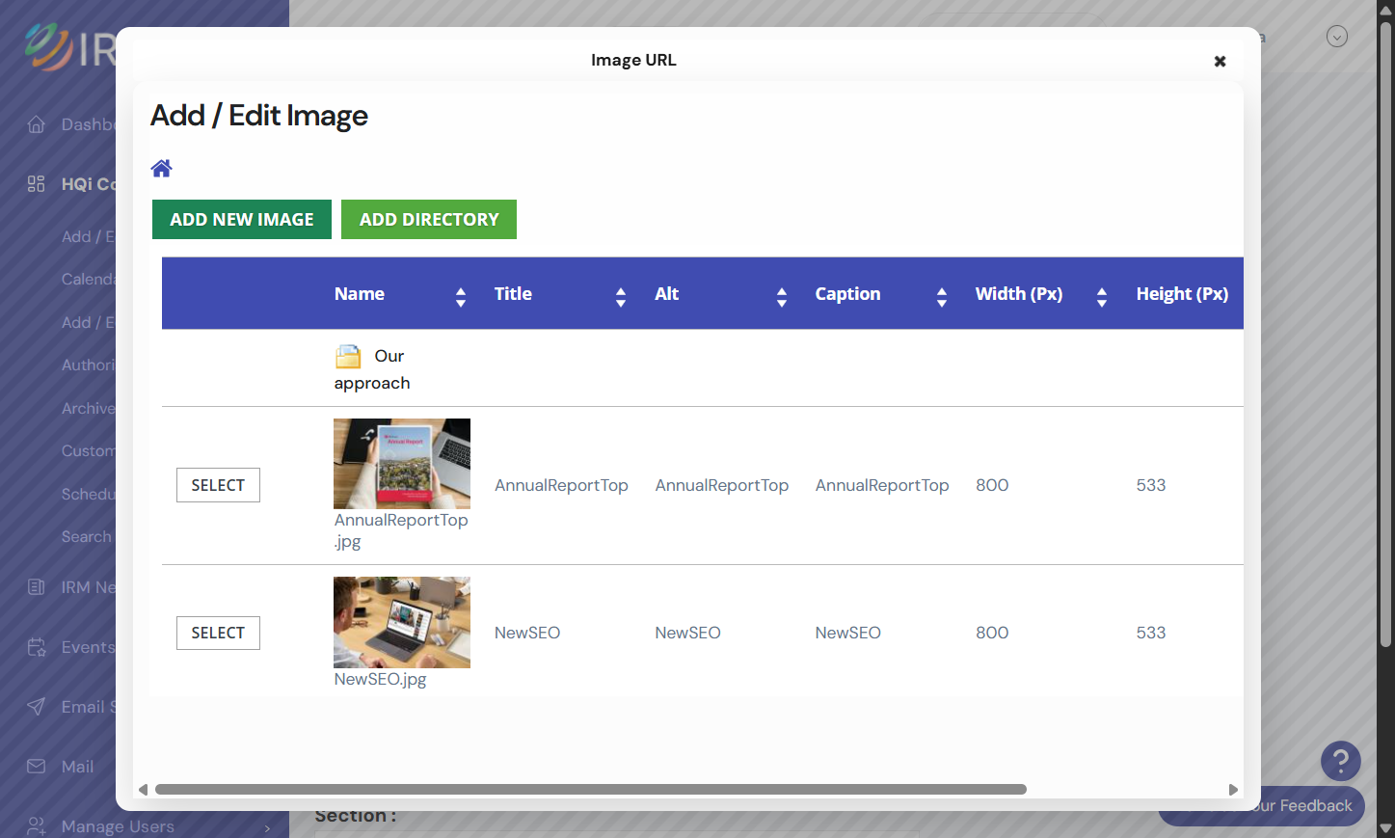The image size is (1395, 838).
Task: Expand the Manage Users chevron
Action: 267,827
